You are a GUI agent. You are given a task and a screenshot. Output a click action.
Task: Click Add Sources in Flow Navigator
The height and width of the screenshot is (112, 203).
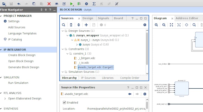coord(17,27)
